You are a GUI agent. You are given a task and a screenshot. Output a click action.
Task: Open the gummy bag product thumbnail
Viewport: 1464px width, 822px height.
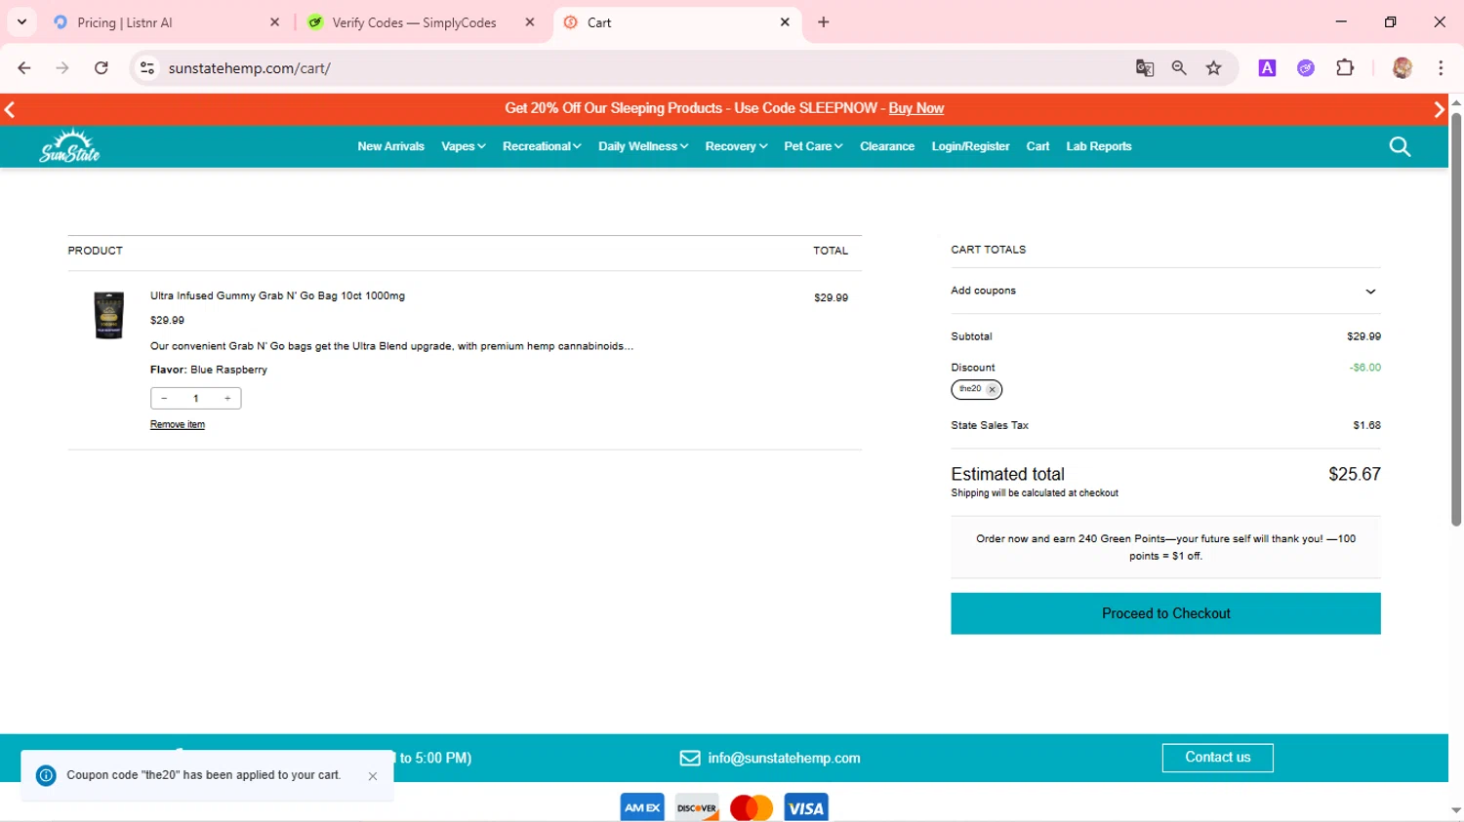pos(108,315)
